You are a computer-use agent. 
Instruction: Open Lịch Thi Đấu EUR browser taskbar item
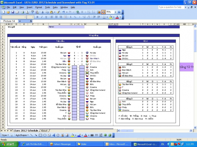pos(34,144)
